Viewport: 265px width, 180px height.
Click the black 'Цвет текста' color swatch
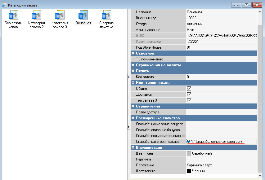click(189, 171)
